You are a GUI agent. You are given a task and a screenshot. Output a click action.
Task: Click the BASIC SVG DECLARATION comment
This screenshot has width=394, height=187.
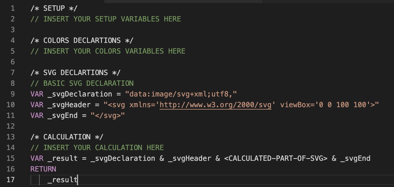tap(82, 83)
